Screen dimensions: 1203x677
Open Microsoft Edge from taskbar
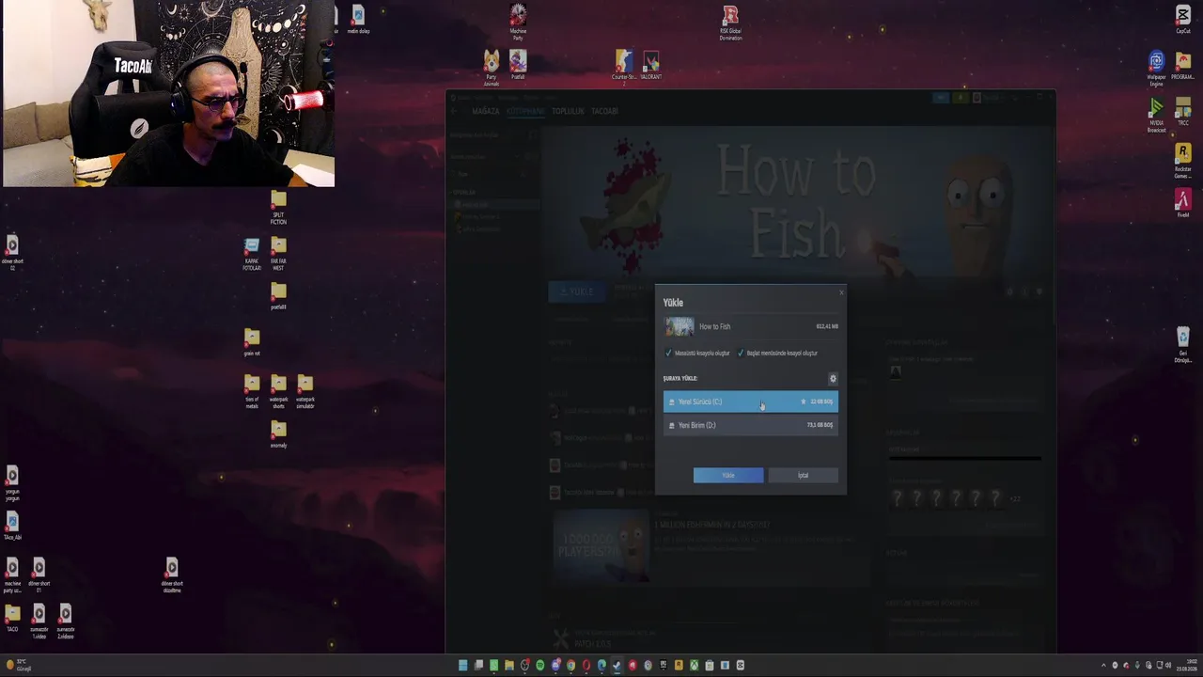(x=601, y=666)
